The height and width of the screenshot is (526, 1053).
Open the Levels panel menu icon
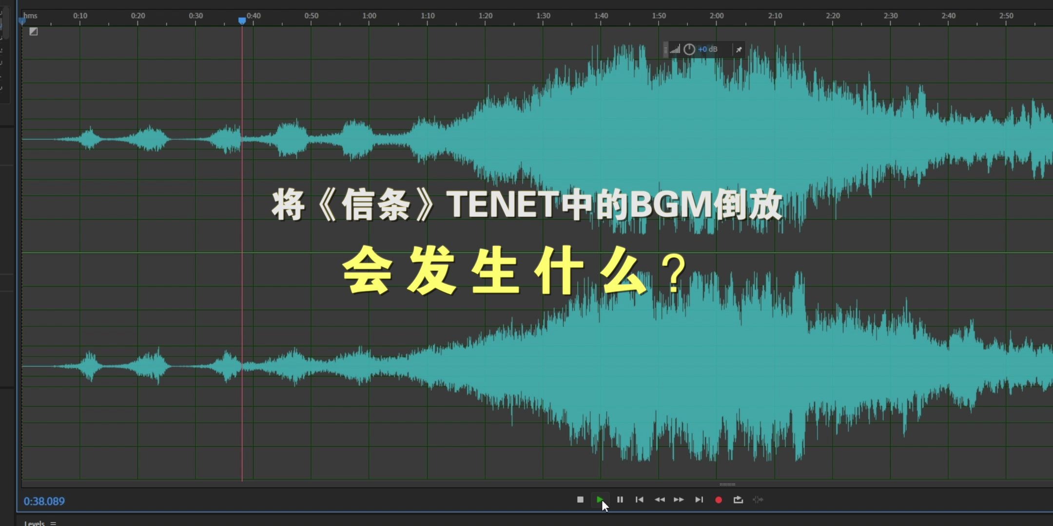[x=53, y=524]
